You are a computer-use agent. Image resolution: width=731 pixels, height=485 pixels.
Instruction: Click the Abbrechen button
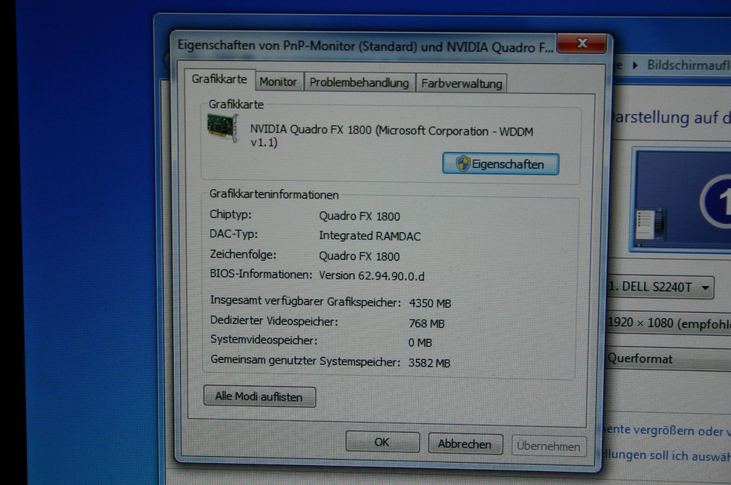tap(465, 444)
